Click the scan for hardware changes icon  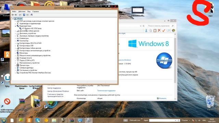[x=31, y=15]
